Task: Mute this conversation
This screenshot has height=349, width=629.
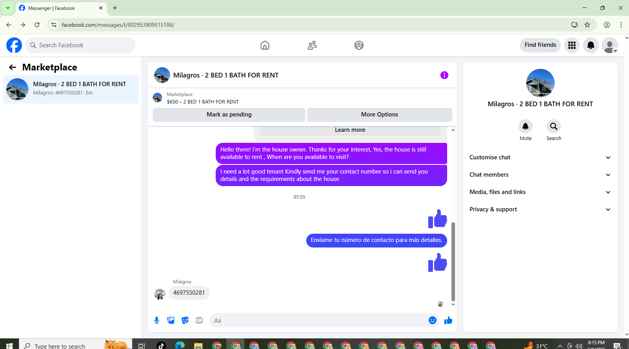Action: click(525, 126)
